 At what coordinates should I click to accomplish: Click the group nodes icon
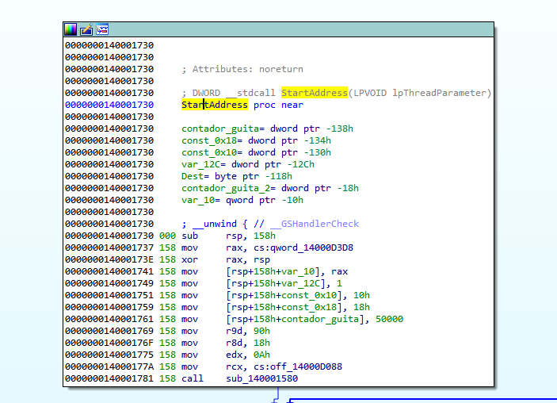(x=102, y=29)
